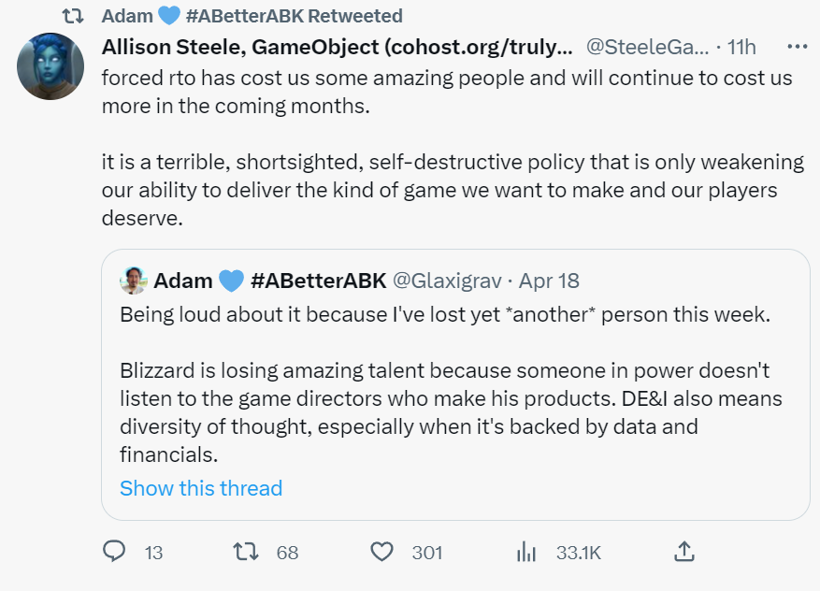Open tweet analytics bar chart icon
The image size is (820, 591).
(526, 552)
